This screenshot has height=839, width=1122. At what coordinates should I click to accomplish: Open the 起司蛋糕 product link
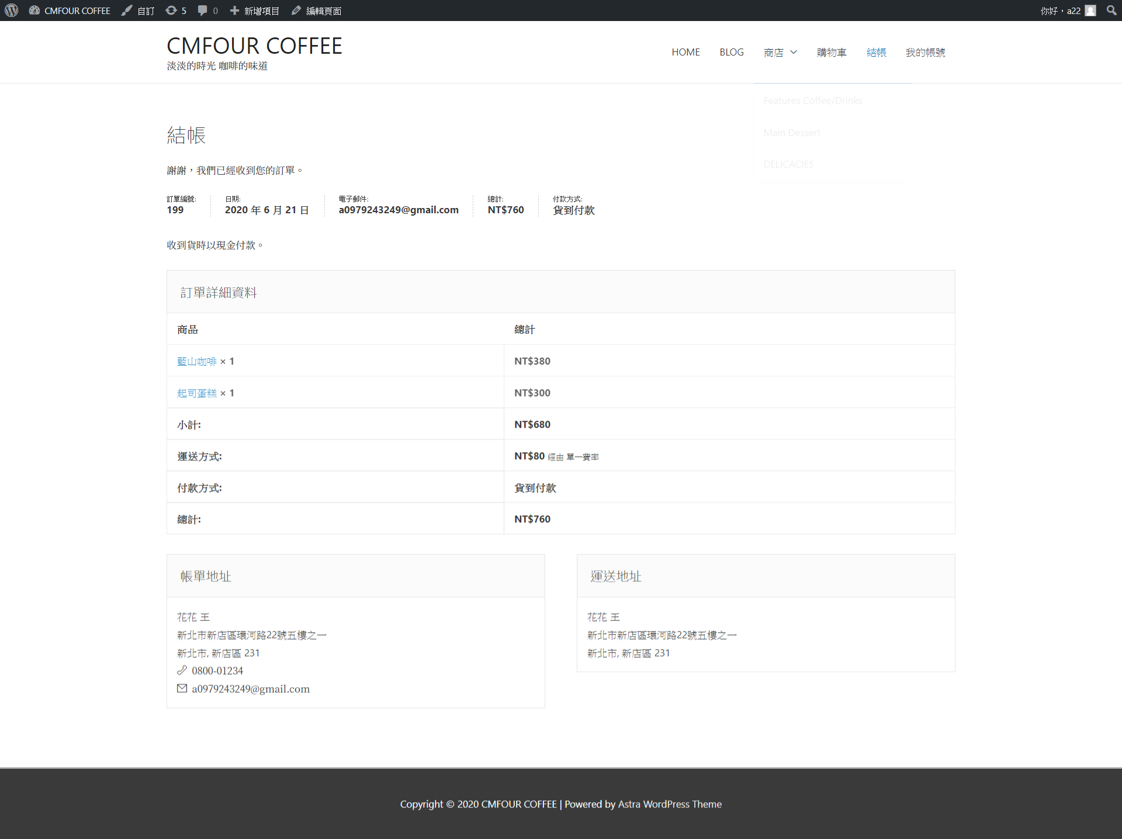coord(196,393)
